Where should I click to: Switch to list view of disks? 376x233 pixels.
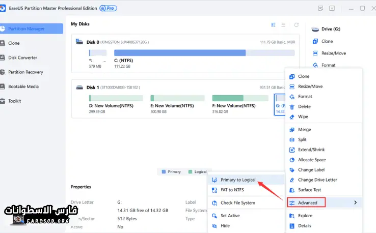(283, 24)
